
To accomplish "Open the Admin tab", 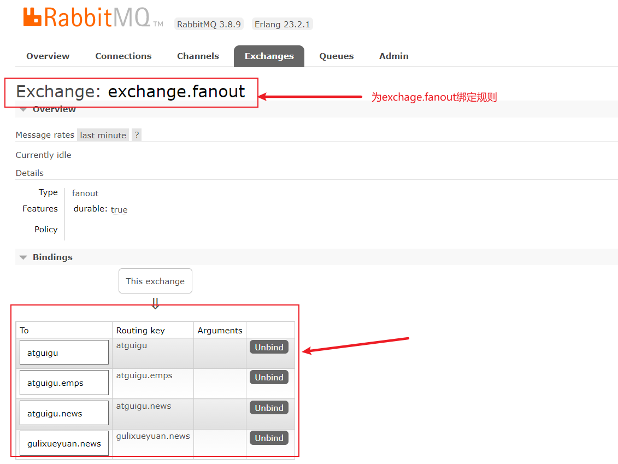I will point(394,56).
